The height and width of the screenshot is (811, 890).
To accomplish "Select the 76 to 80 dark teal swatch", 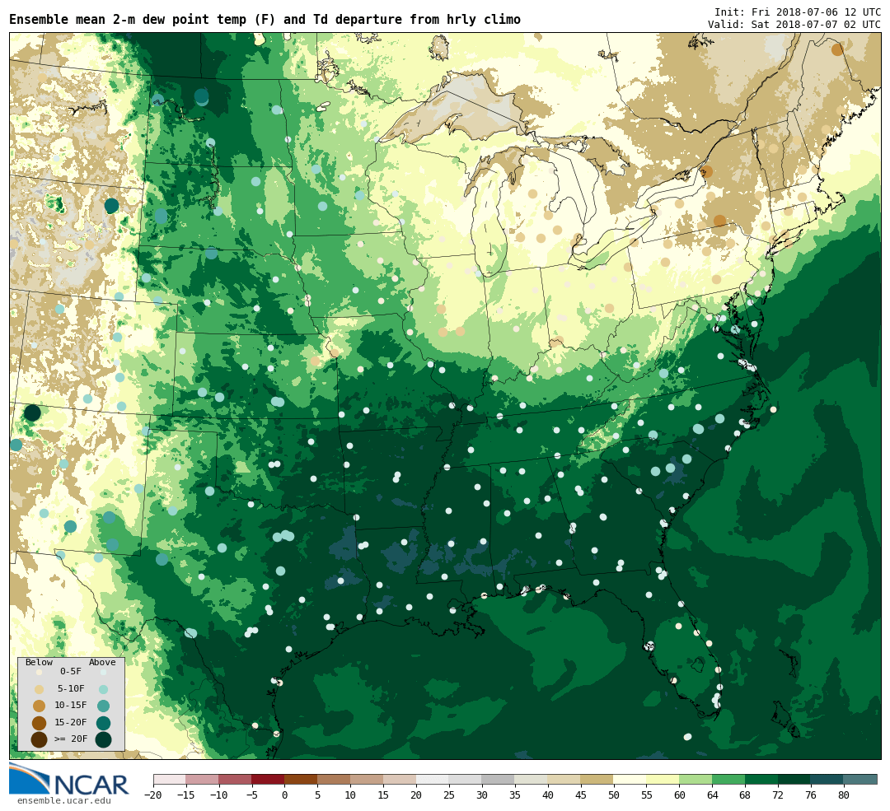I will 827,779.
